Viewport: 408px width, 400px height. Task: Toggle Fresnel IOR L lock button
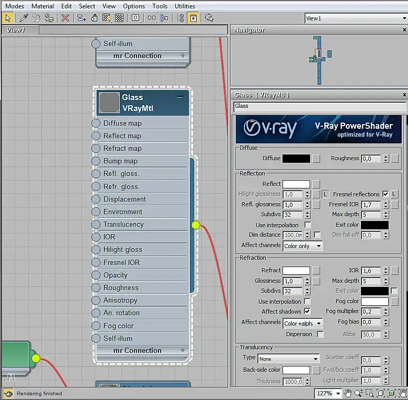pyautogui.click(x=394, y=194)
